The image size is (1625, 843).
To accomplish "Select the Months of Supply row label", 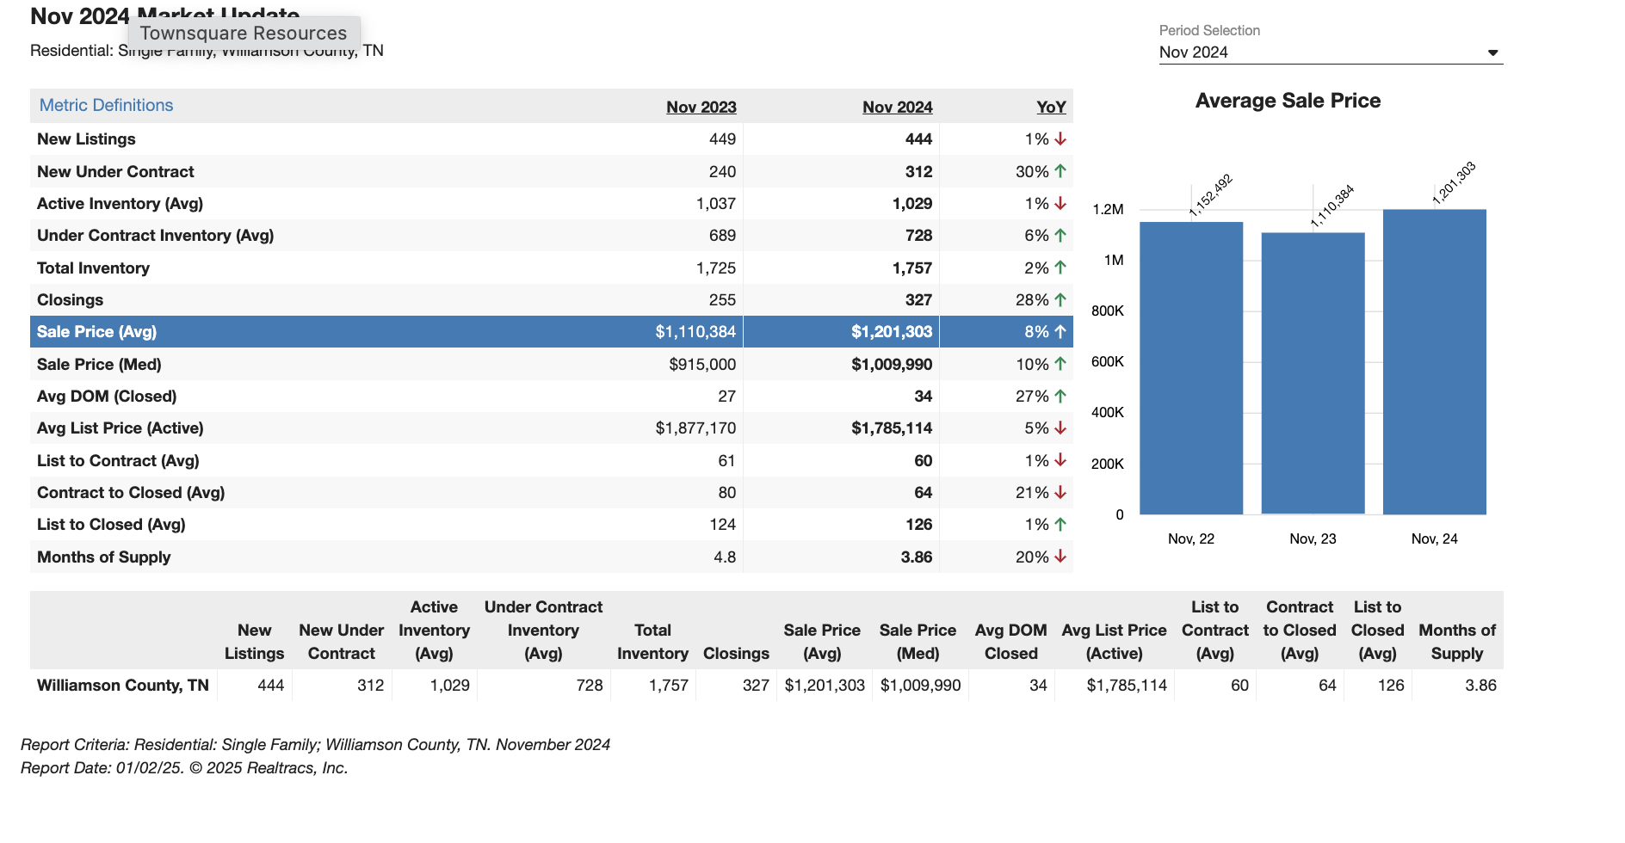I will (x=104, y=557).
